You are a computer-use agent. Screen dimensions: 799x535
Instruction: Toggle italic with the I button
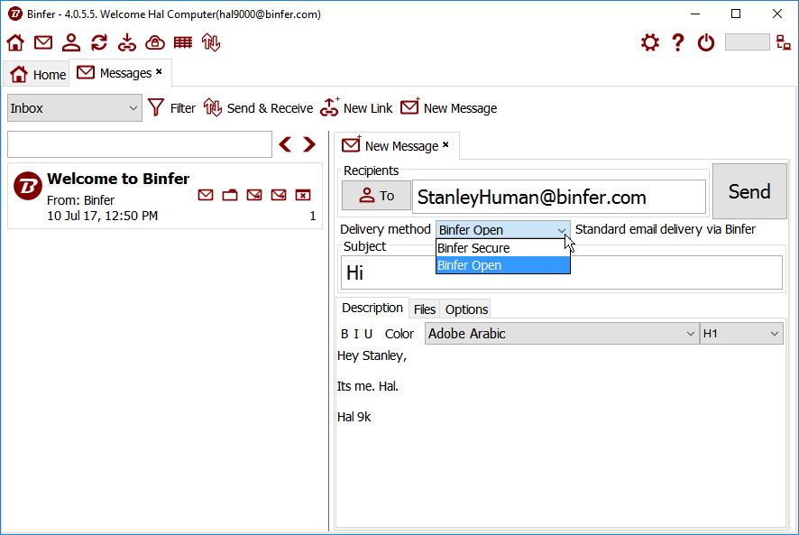(x=356, y=334)
